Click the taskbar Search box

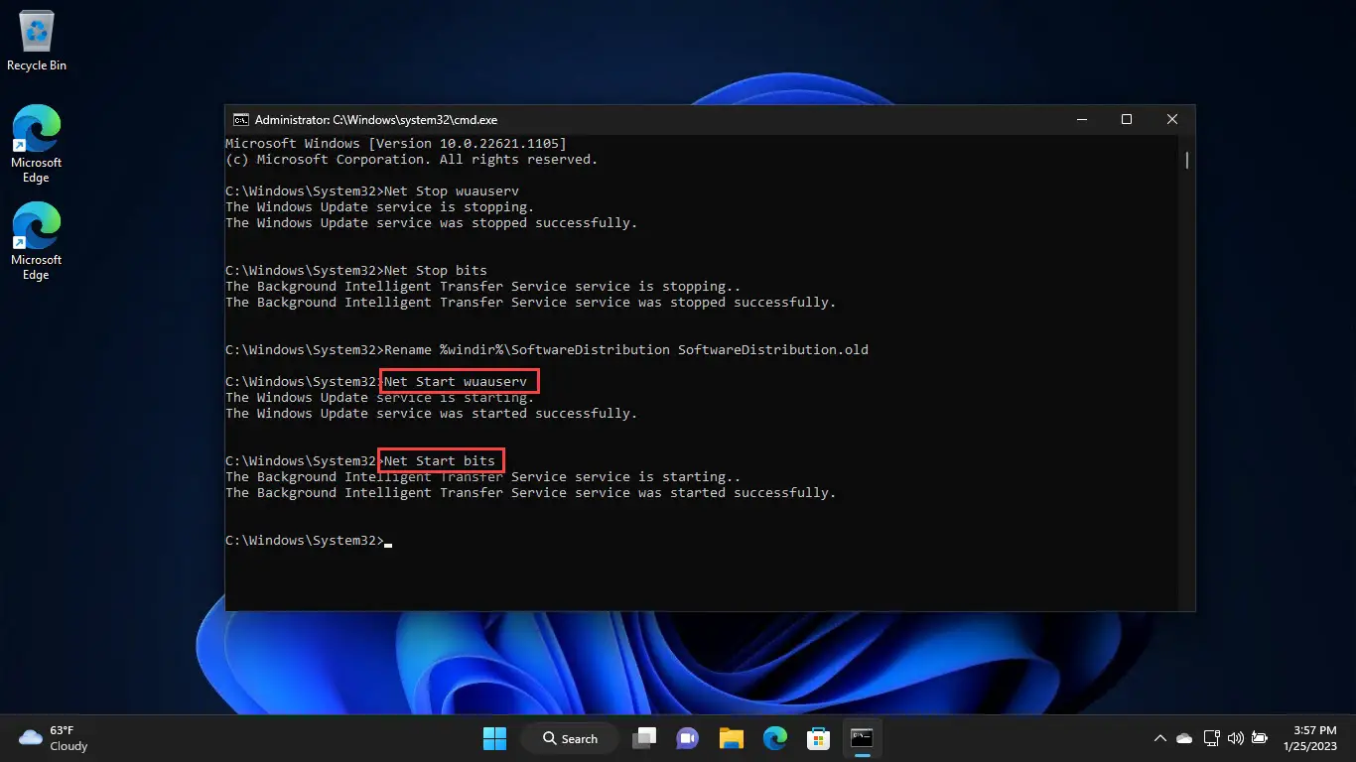(x=571, y=738)
